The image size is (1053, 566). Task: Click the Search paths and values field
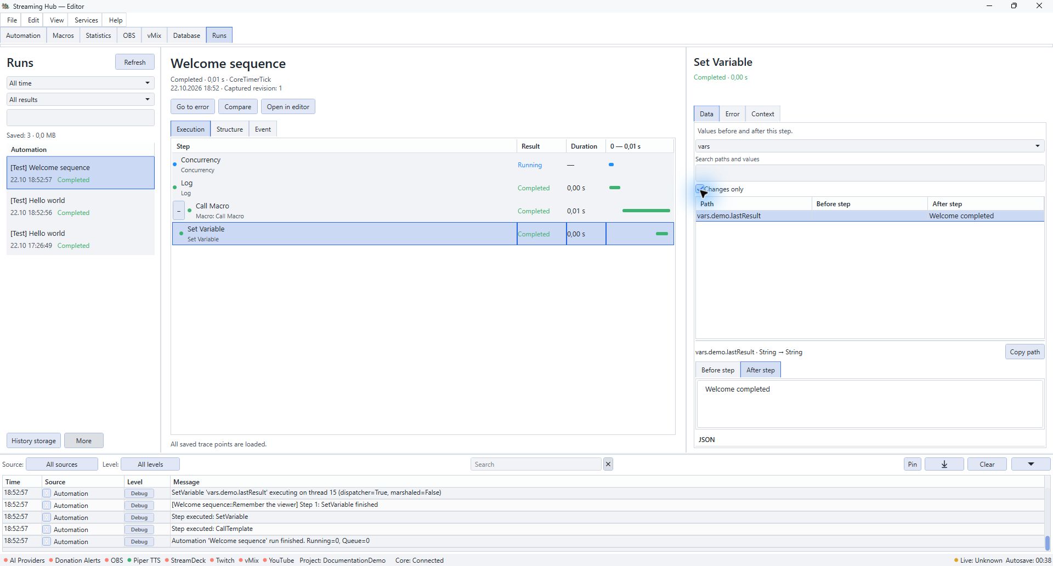(x=869, y=173)
